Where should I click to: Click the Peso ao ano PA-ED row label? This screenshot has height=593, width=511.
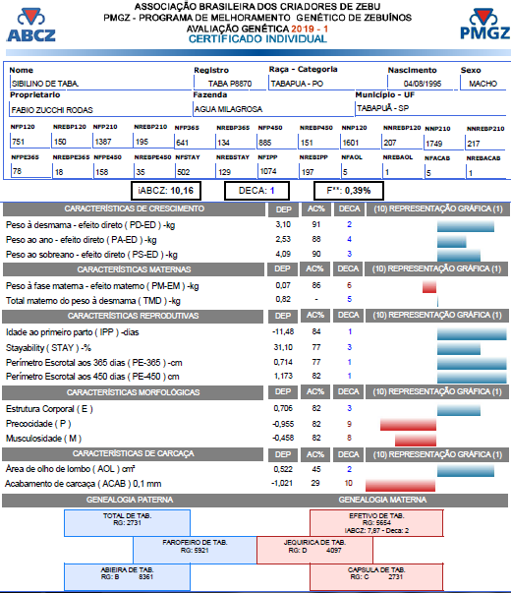click(81, 240)
